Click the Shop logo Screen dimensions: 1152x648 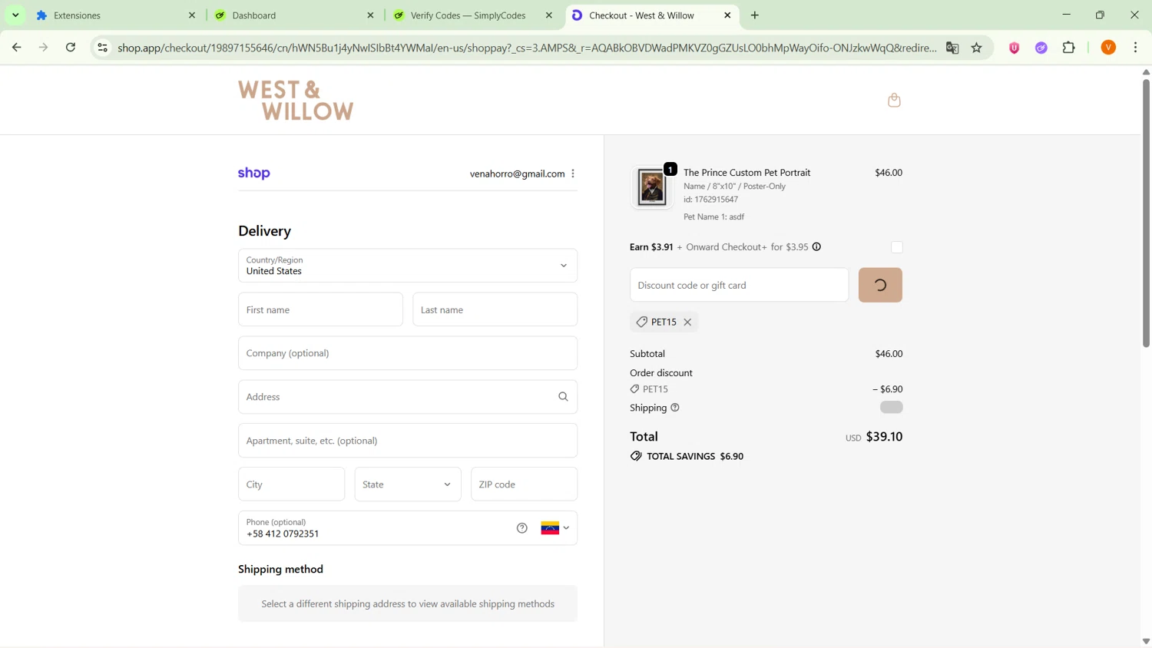point(254,174)
